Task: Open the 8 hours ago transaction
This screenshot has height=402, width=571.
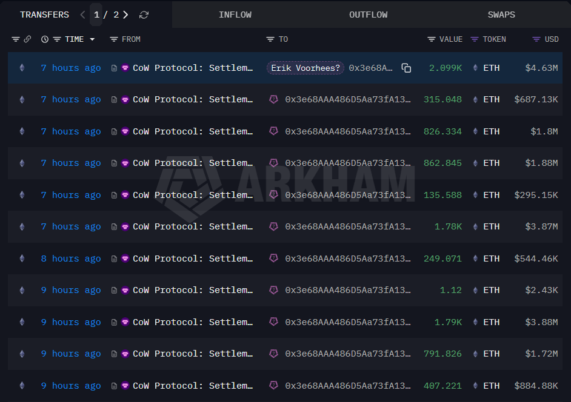Action: pos(71,259)
